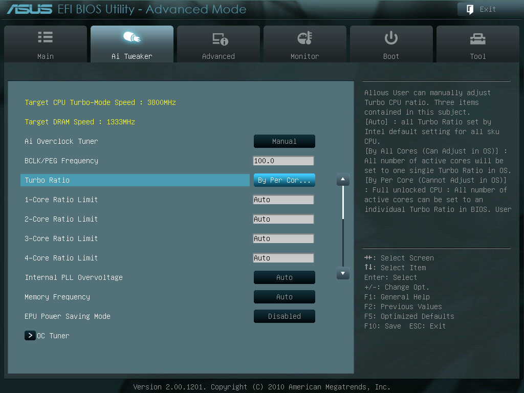This screenshot has height=393, width=524.
Task: Open the Advanced tab label
Action: (219, 56)
